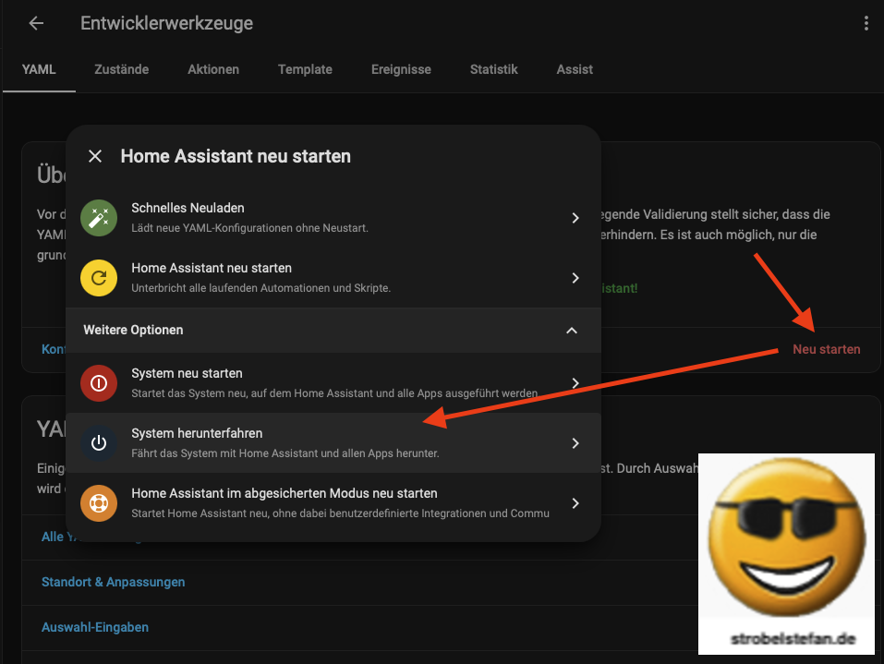
Task: Select the Ereignisse tab
Action: [401, 69]
